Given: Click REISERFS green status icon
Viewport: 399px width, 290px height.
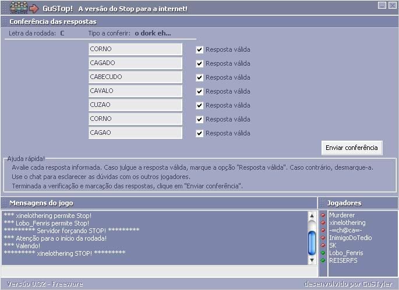Looking at the screenshot, I should coord(323,260).
